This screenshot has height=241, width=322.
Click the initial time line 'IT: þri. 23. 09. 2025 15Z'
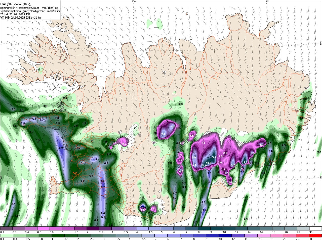coord(15,14)
